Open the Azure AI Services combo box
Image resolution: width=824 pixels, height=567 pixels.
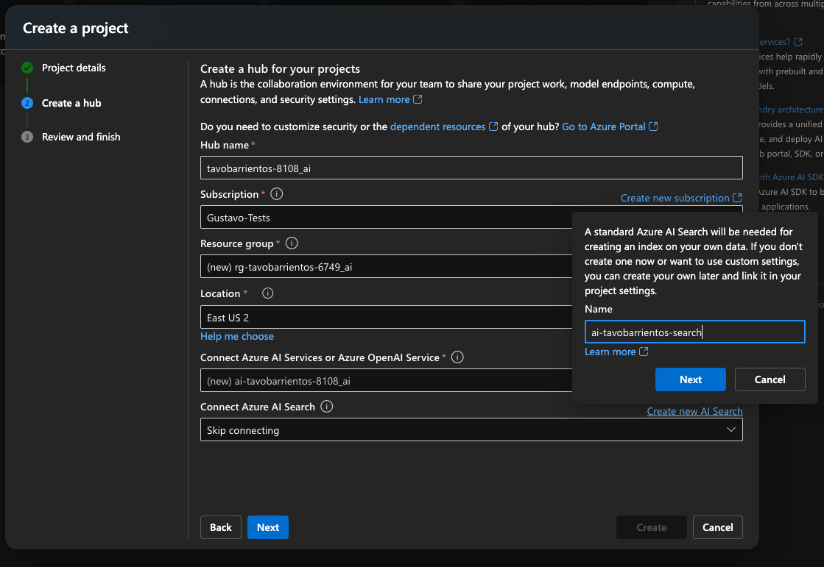(x=387, y=381)
